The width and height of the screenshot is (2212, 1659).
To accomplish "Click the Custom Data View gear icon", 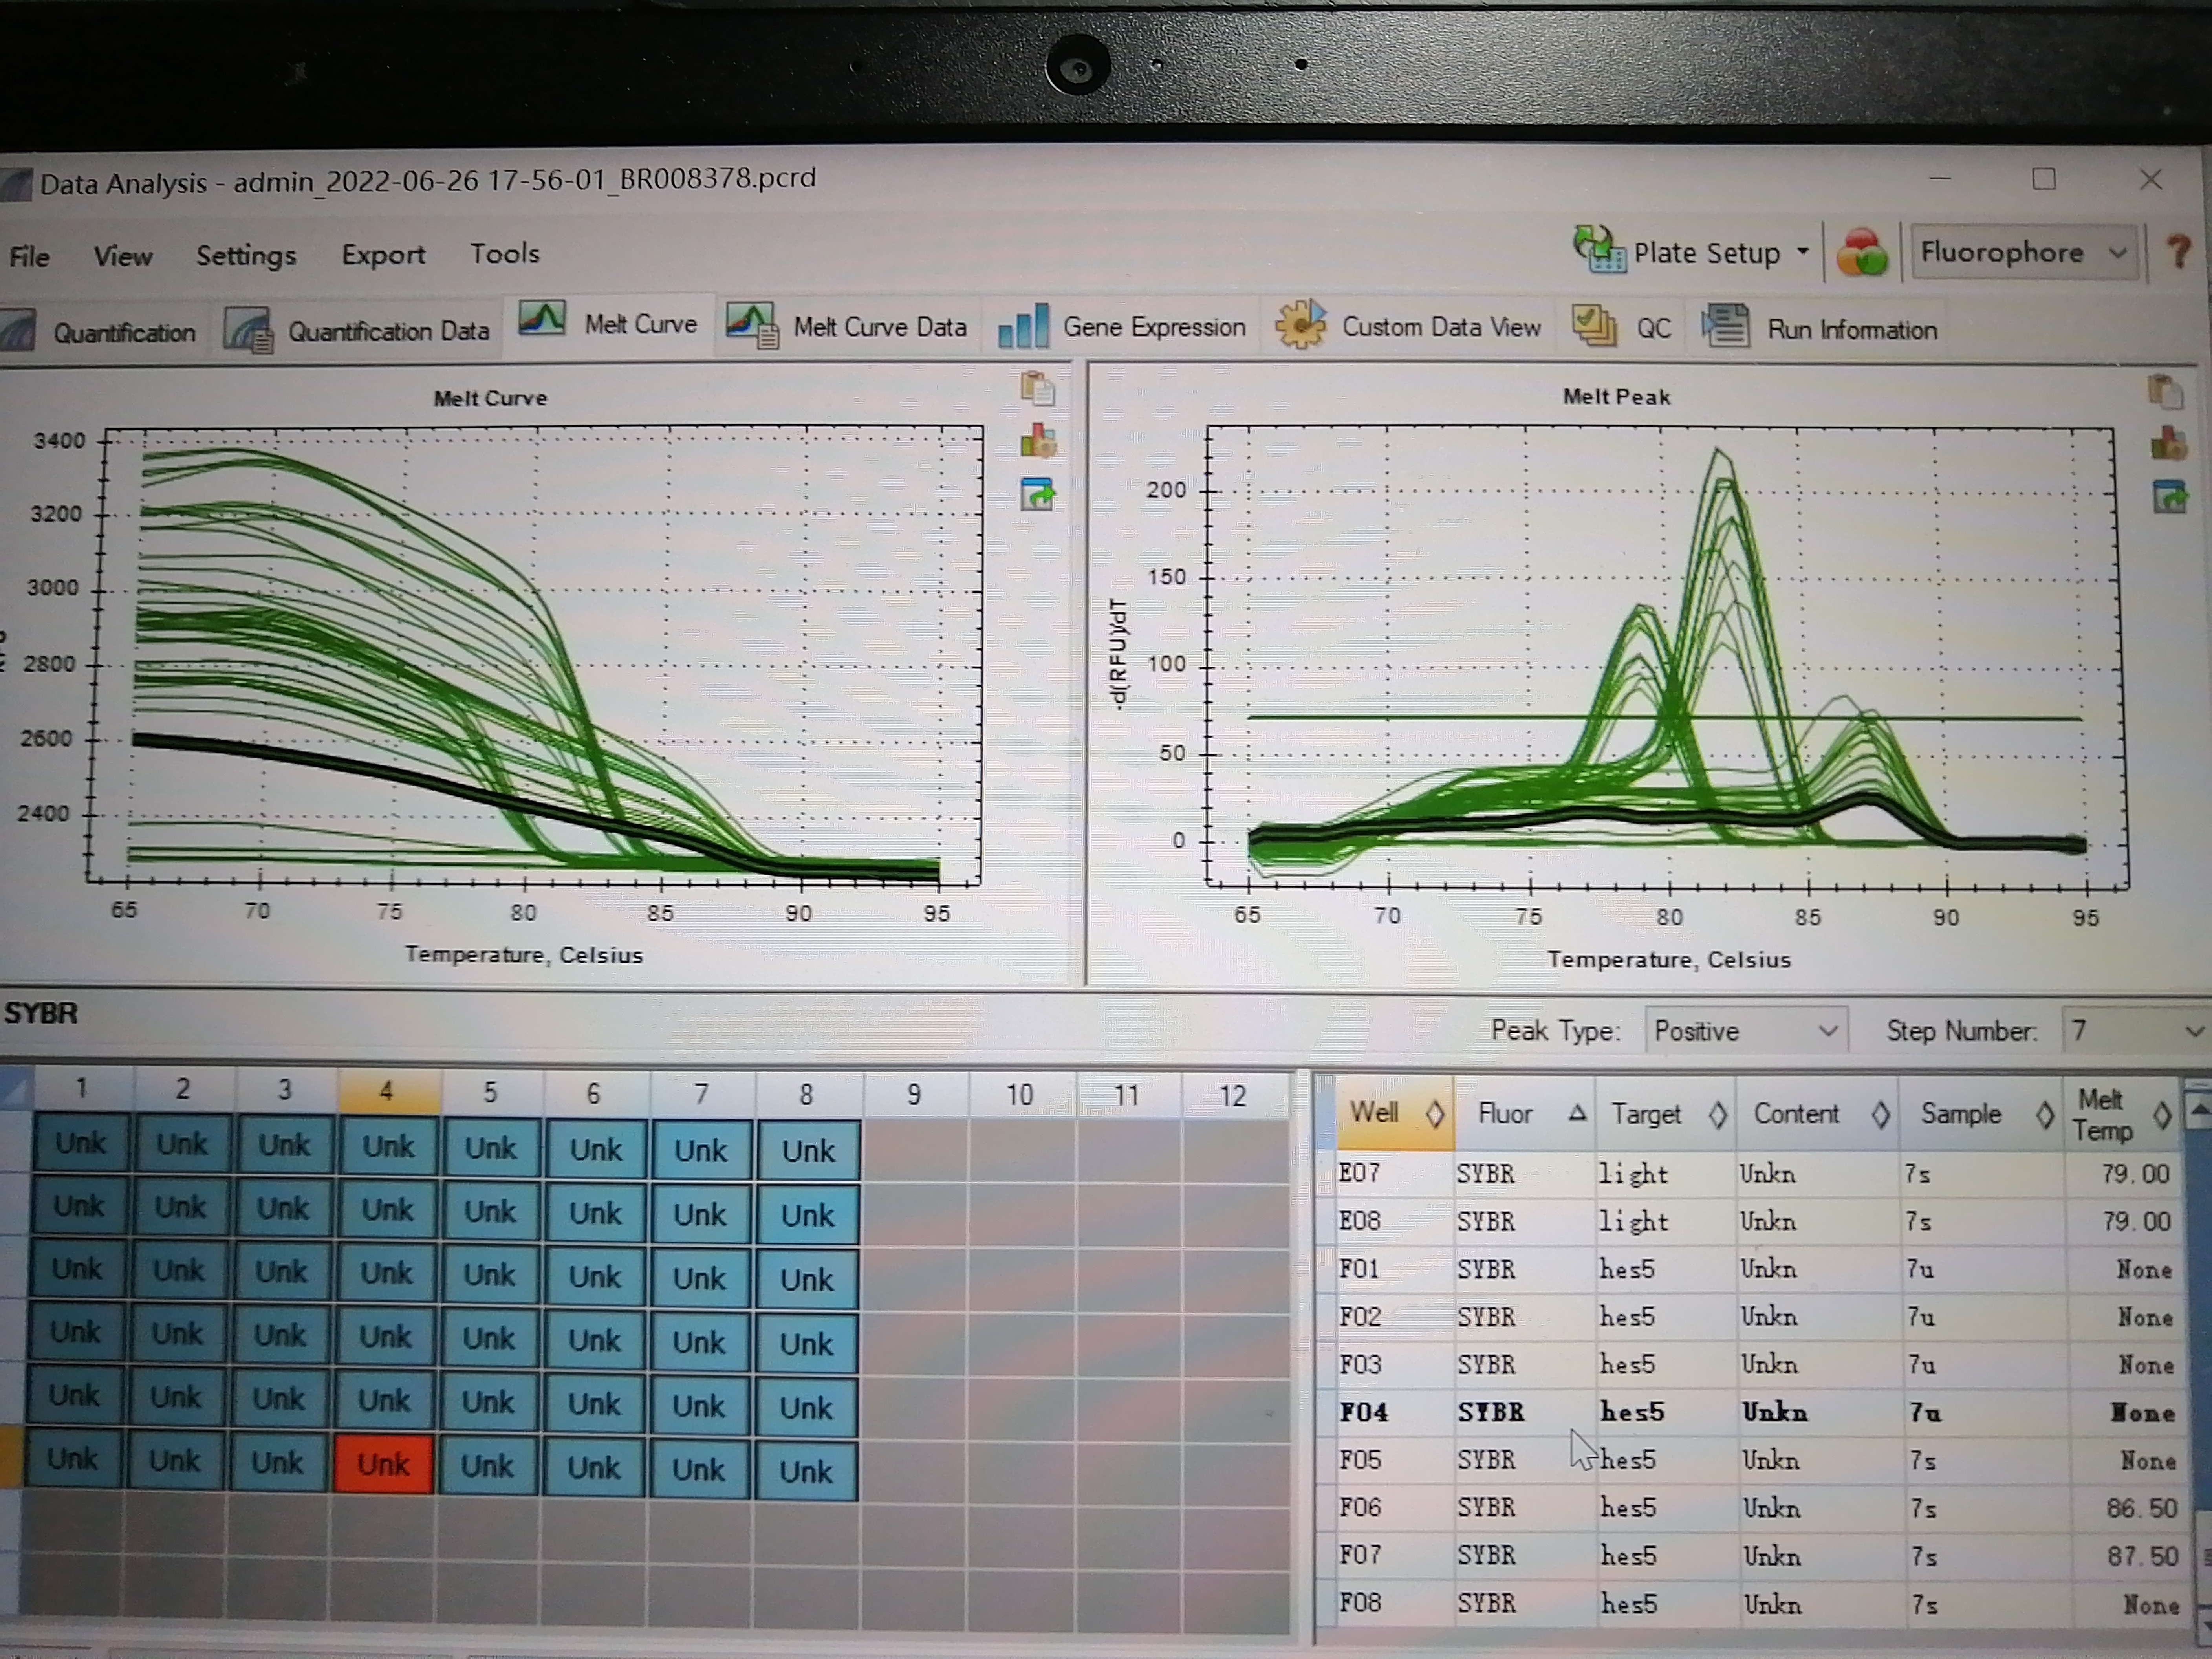I will [1300, 324].
